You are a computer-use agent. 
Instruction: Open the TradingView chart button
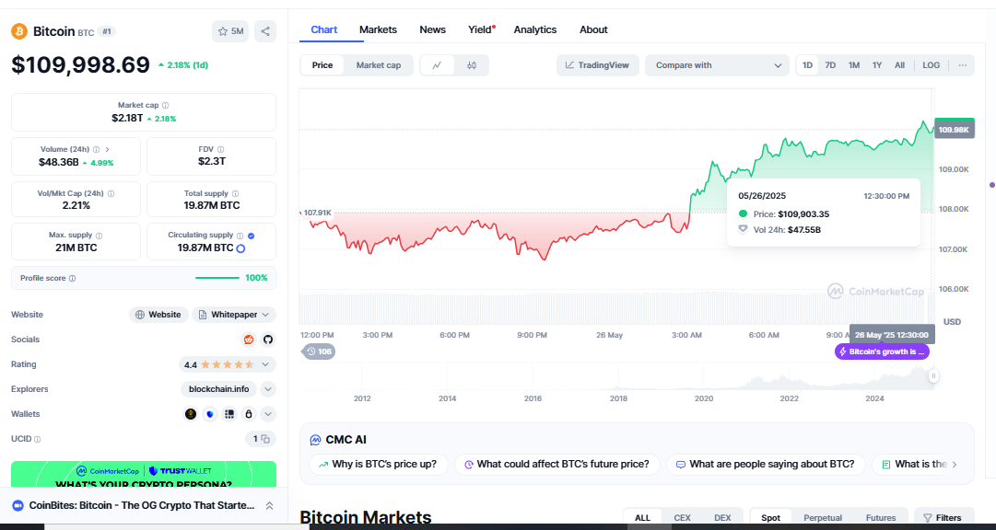click(598, 65)
